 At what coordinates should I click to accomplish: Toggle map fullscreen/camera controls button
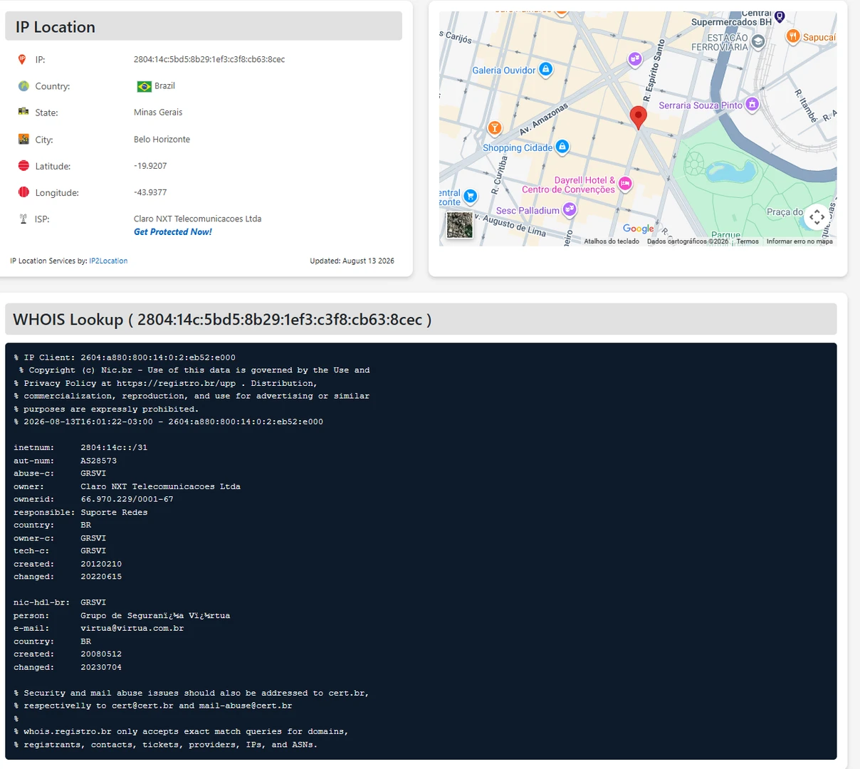[x=817, y=216]
